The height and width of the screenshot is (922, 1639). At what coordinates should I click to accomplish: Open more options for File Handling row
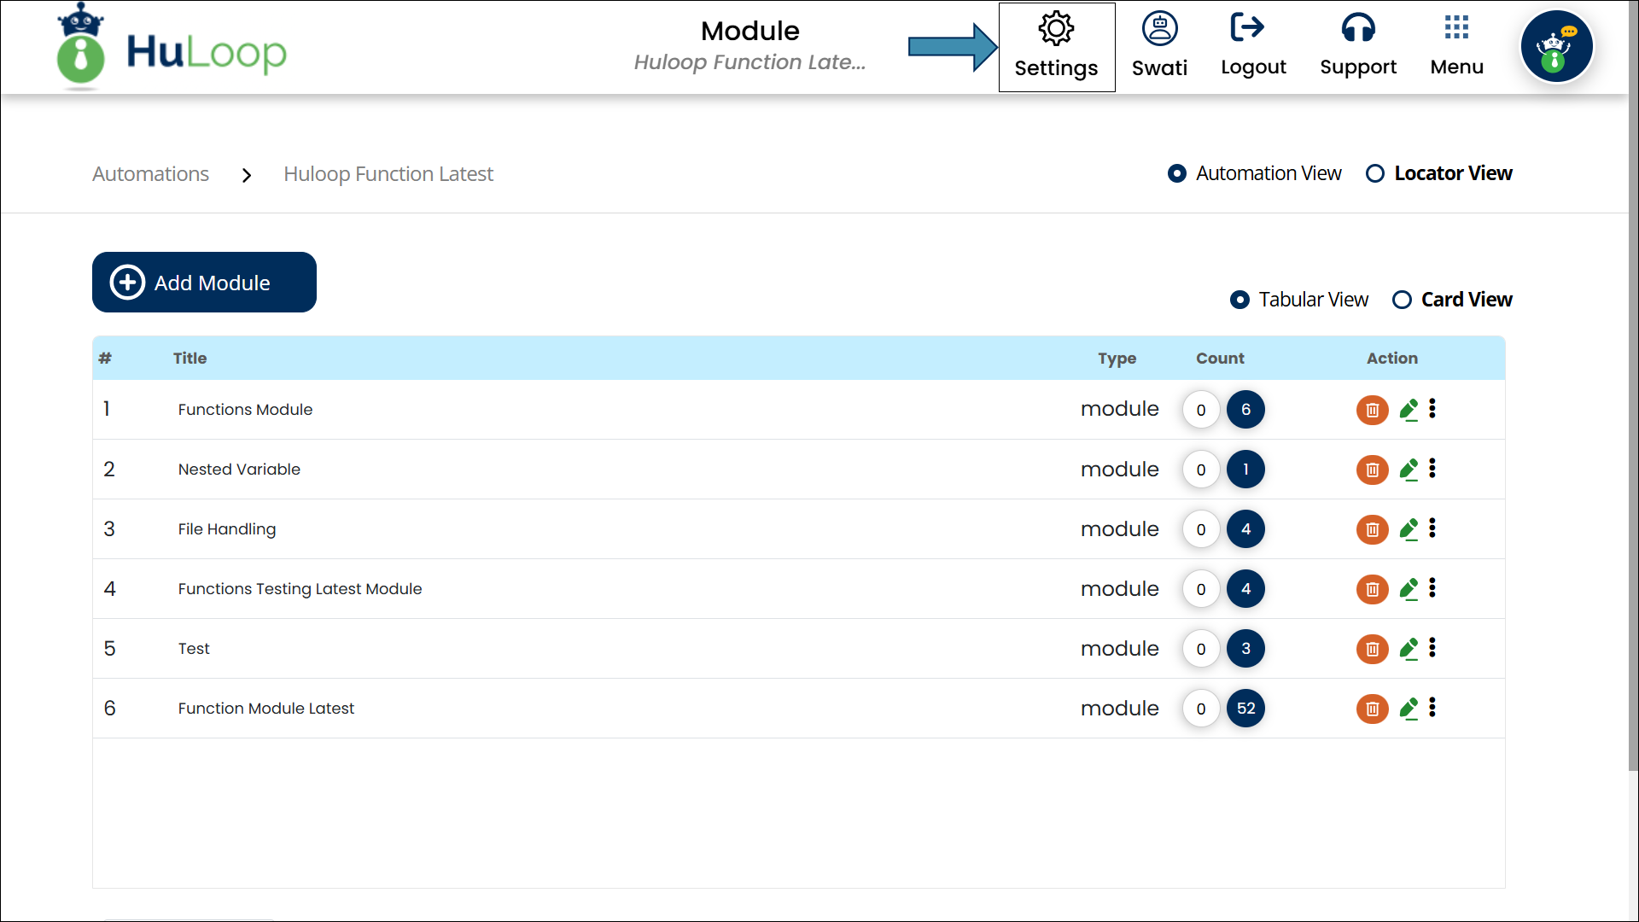(x=1432, y=528)
